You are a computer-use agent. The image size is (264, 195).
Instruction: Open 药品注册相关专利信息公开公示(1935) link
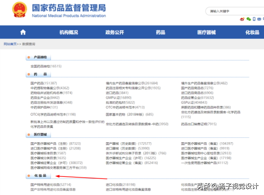click(x=133, y=88)
